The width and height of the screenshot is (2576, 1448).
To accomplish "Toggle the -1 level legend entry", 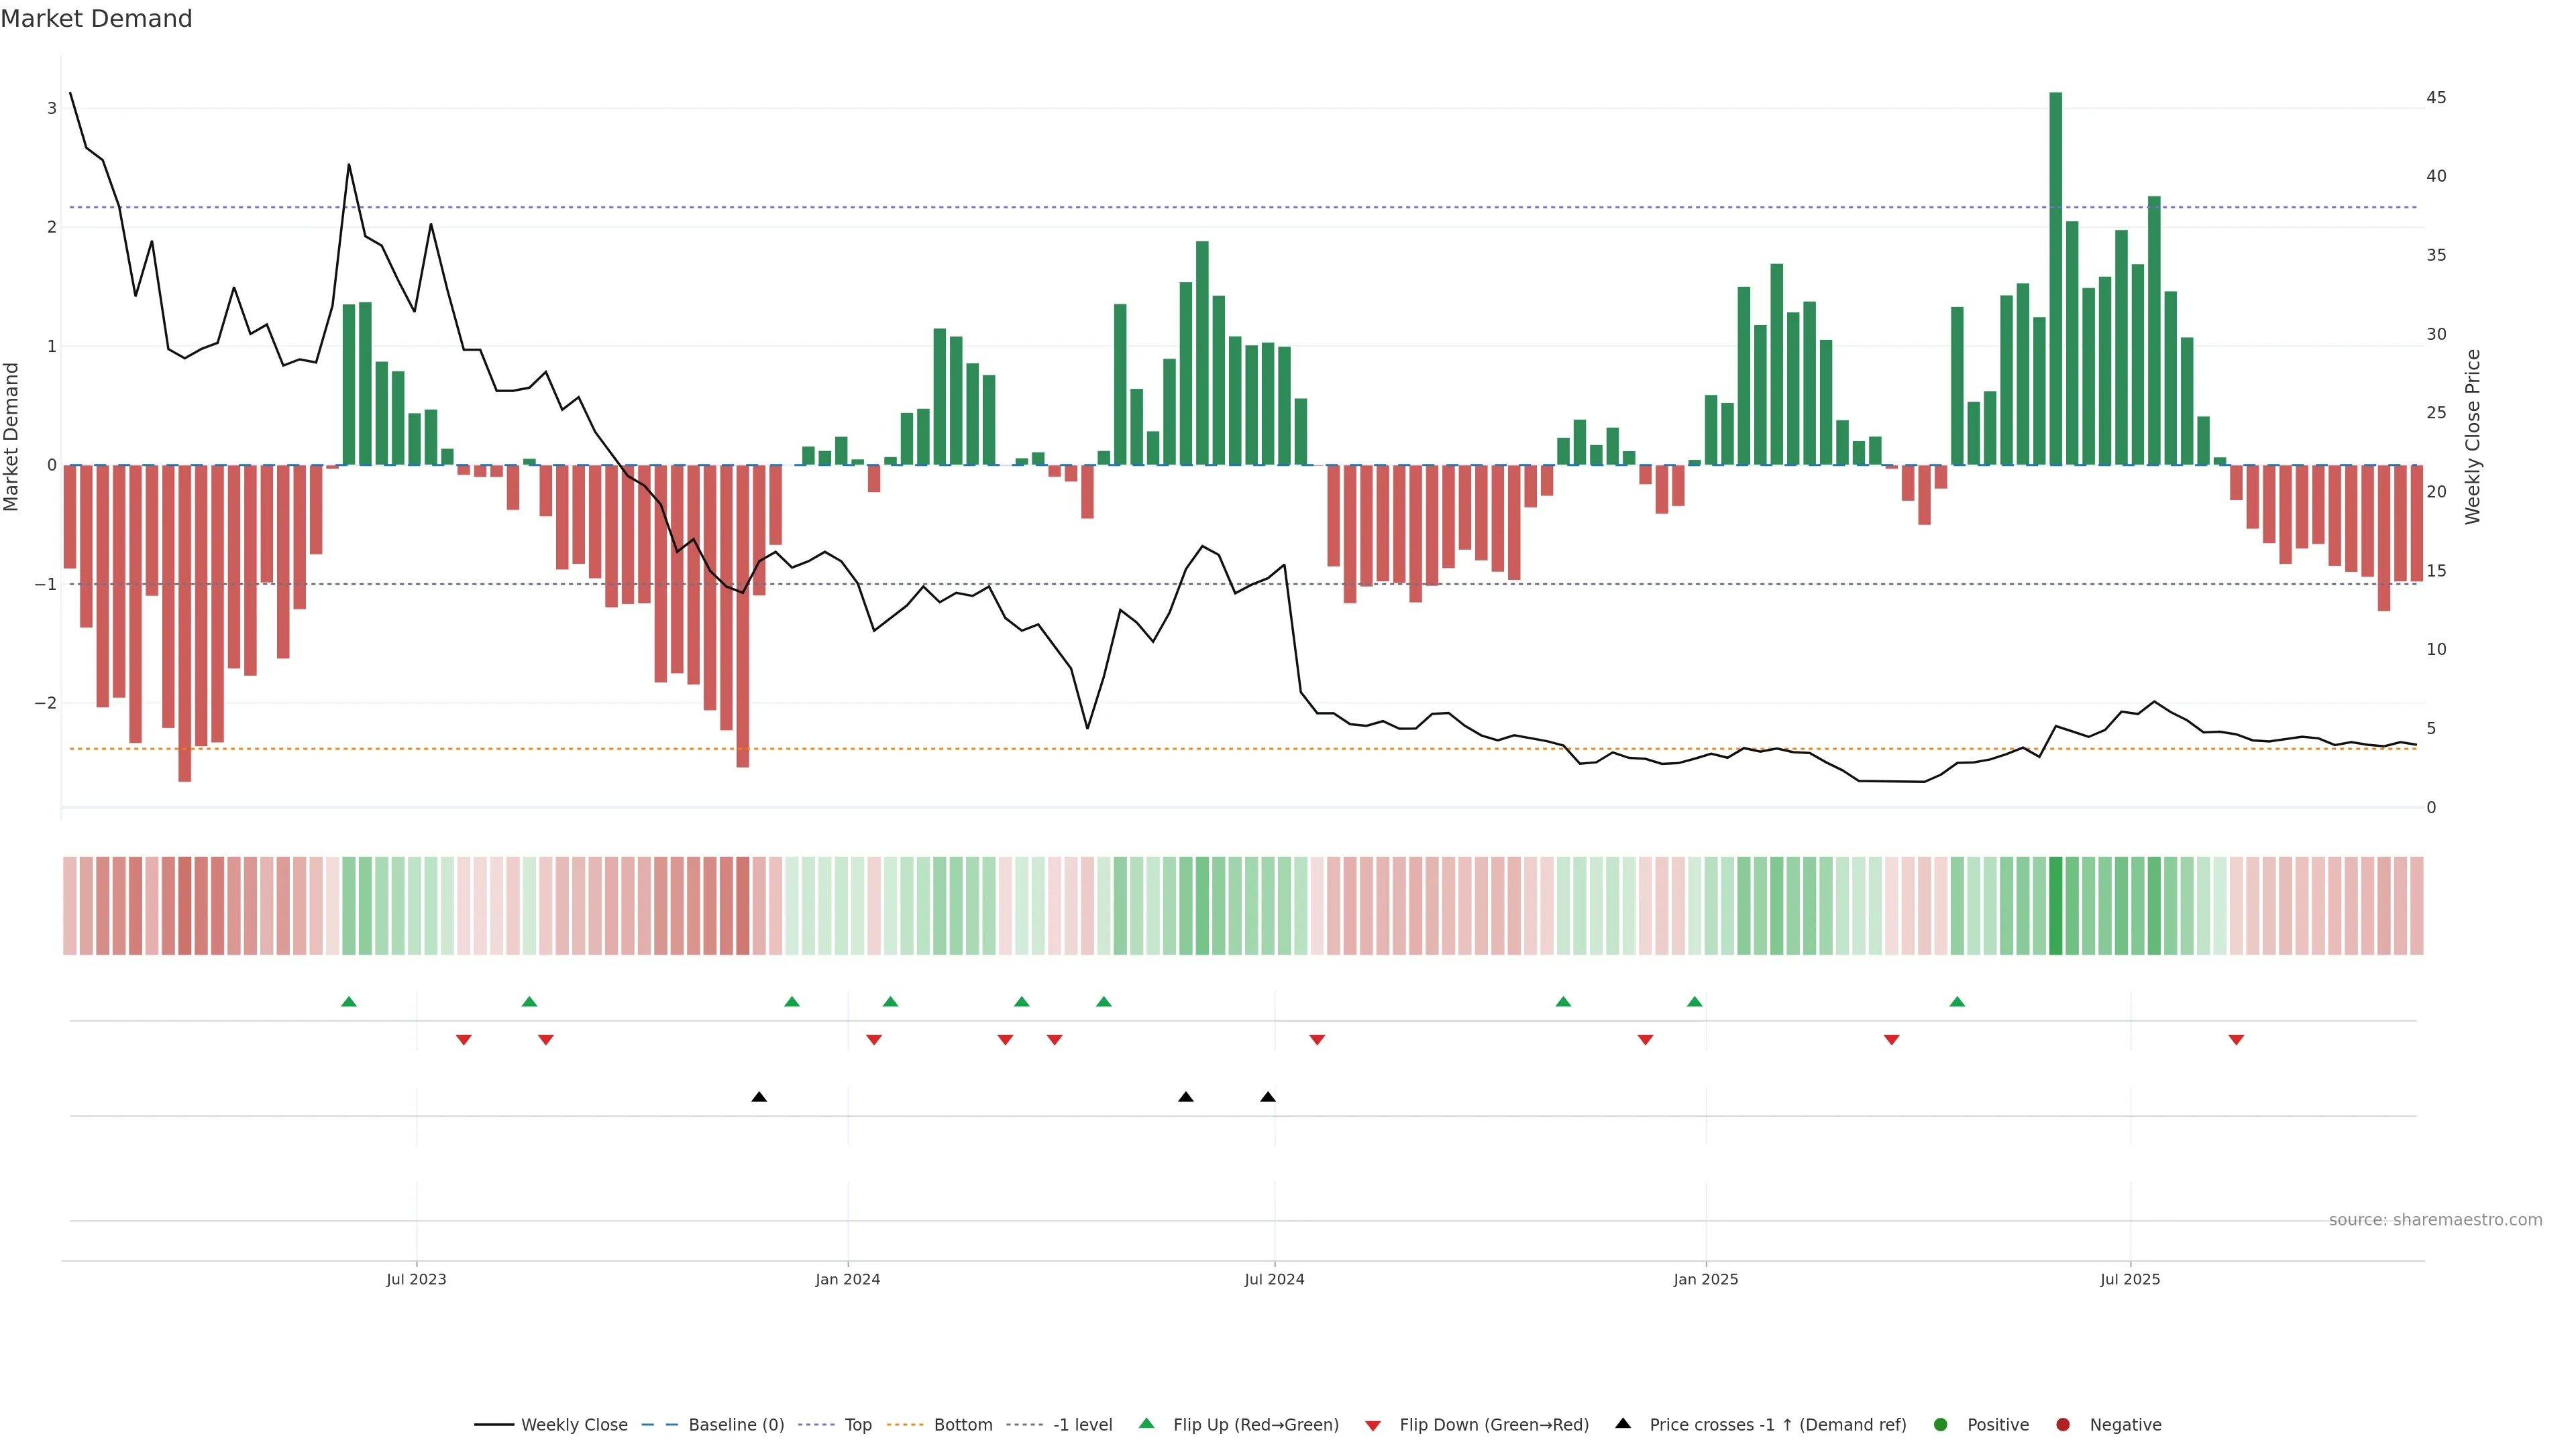I will tap(1082, 1424).
